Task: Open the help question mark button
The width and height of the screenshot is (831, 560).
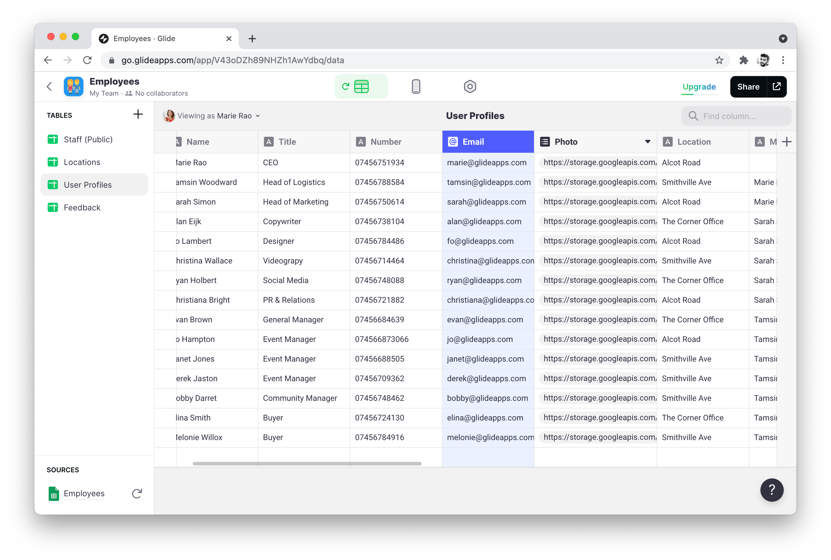Action: (771, 490)
